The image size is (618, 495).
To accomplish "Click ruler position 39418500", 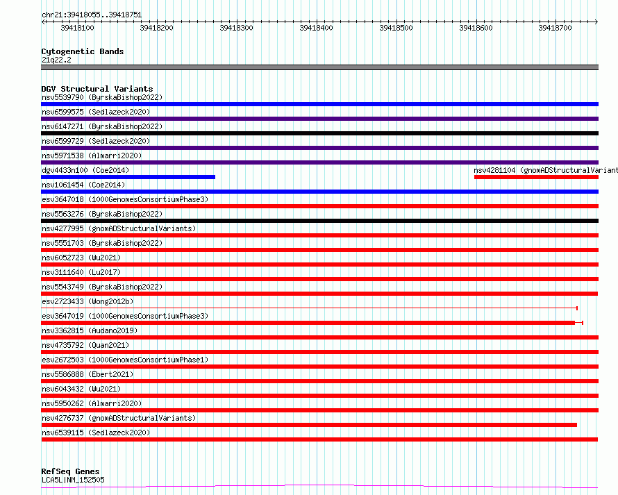I will [x=396, y=28].
